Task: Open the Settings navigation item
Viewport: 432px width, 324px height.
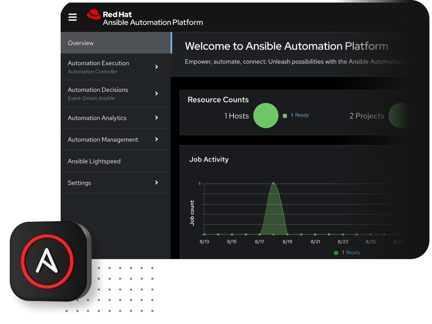Action: pos(79,183)
